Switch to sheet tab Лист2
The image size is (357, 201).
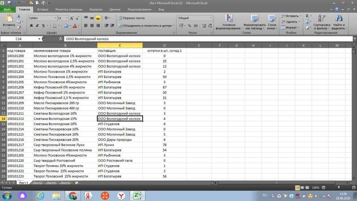[x=37, y=183]
